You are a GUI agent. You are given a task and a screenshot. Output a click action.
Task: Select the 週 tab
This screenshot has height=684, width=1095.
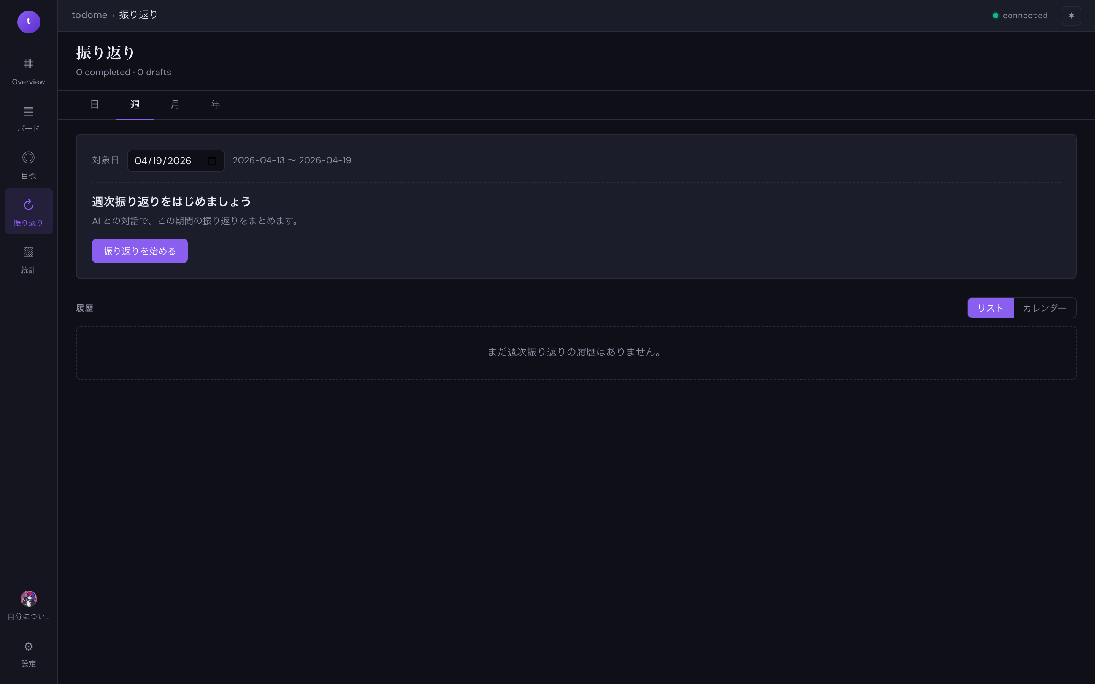[135, 104]
